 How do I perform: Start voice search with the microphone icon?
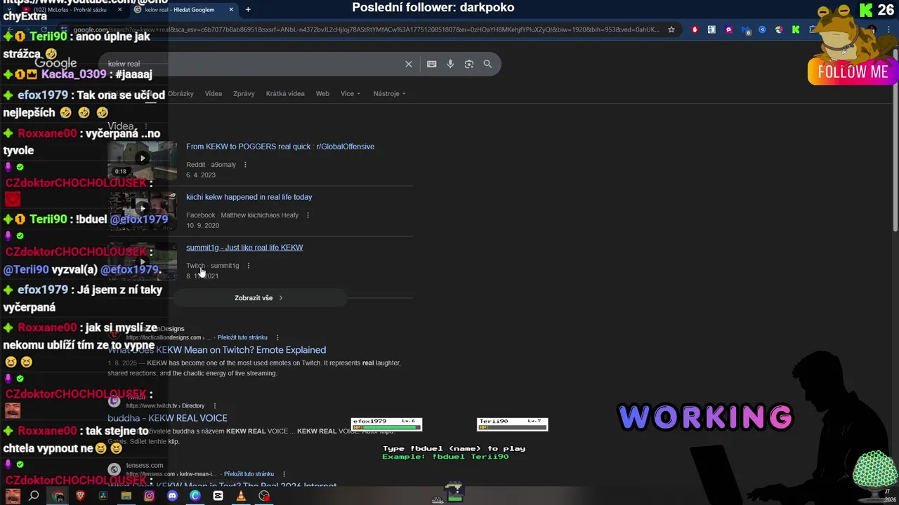point(450,64)
